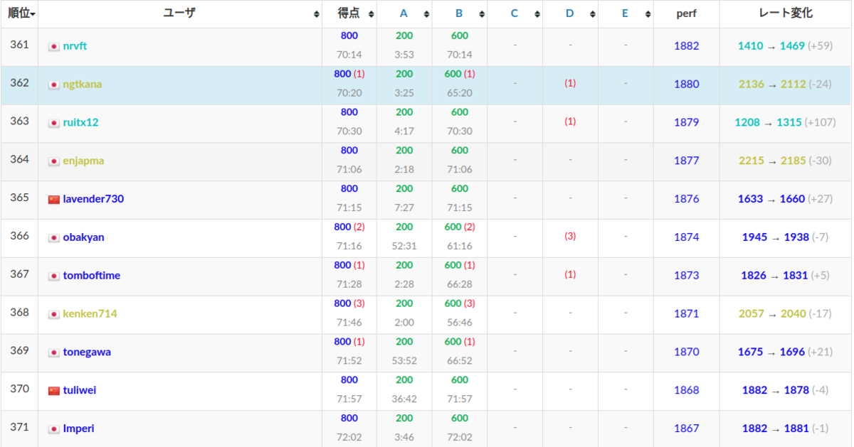The image size is (854, 447).
Task: Click perf value 1873 for tomboftime
Action: (686, 276)
